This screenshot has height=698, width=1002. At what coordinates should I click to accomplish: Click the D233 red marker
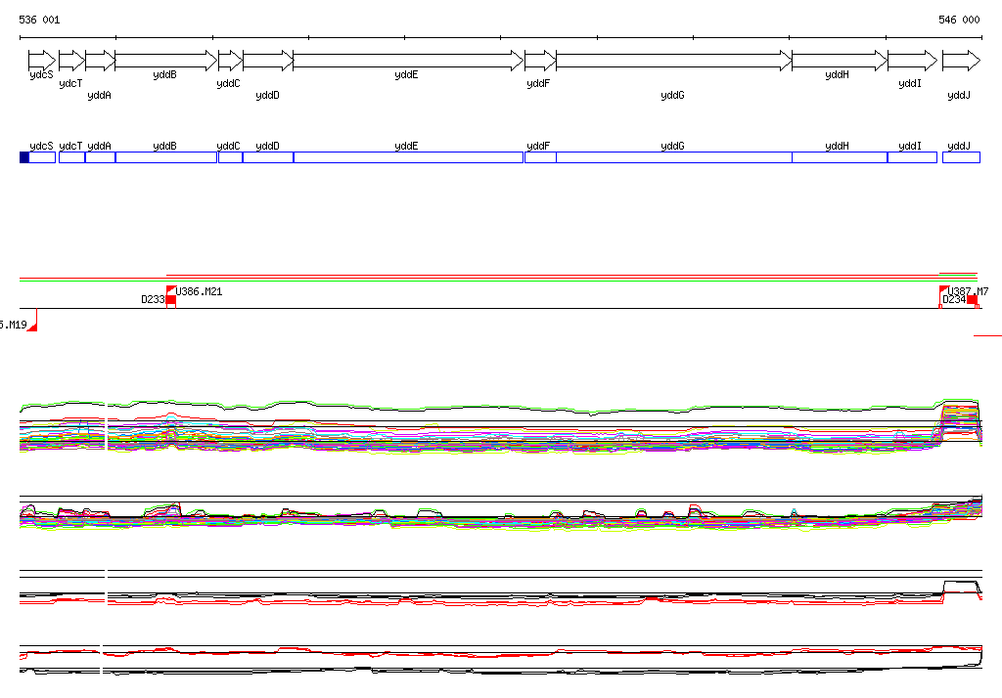click(x=171, y=301)
